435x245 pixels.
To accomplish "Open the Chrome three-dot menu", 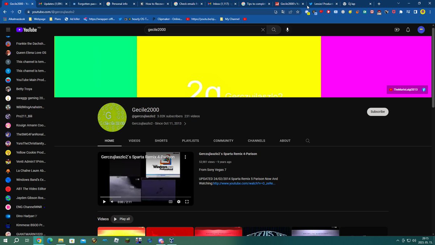I will point(430,12).
